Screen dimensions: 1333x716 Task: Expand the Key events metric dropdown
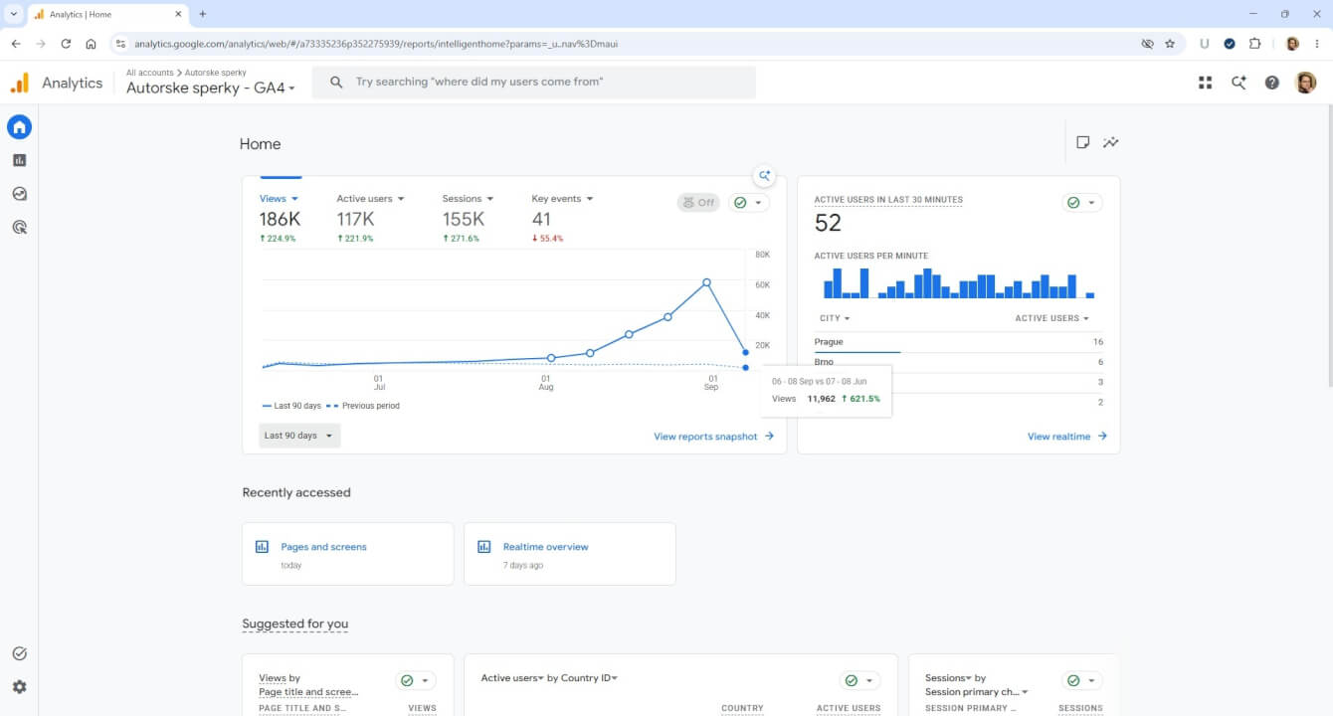(x=563, y=199)
